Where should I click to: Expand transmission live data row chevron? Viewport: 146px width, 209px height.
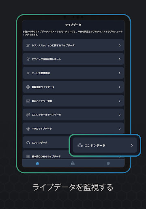[x=120, y=45]
